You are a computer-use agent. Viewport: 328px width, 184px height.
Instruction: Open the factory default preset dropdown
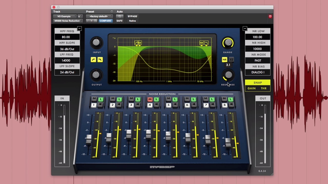coord(99,16)
